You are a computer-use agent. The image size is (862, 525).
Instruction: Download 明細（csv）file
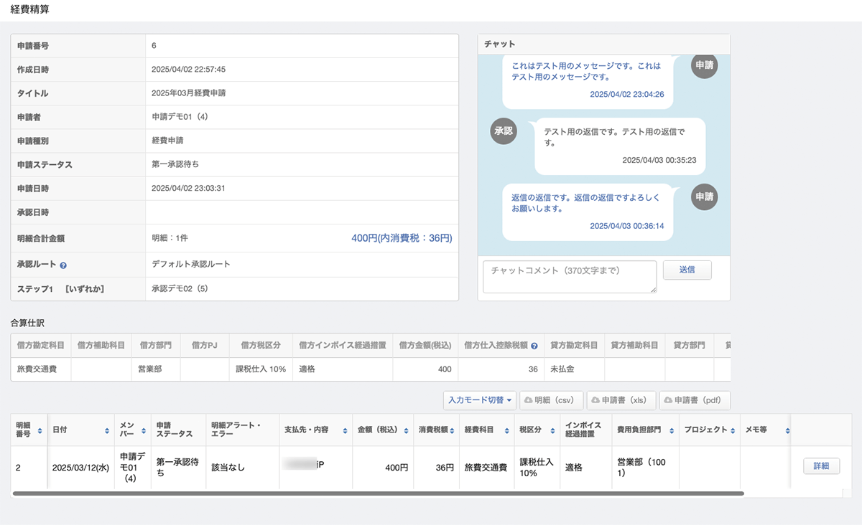(x=551, y=400)
